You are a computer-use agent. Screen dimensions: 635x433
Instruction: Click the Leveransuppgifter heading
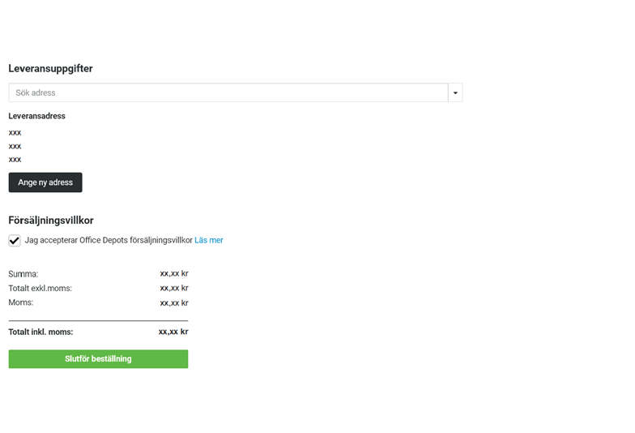coord(50,69)
